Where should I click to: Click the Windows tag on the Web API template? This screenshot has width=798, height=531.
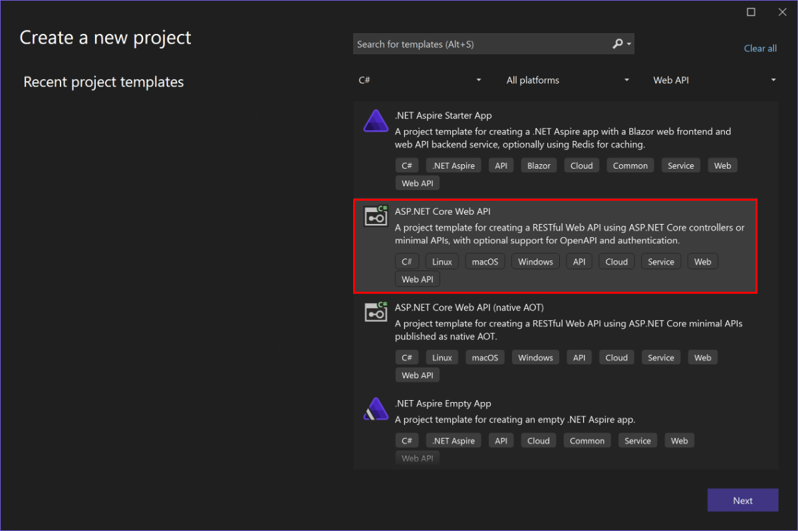pos(535,261)
